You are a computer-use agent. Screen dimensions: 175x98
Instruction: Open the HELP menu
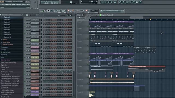[x=28, y=4]
